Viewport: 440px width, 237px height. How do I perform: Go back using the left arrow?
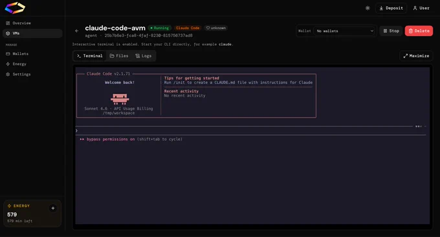[x=77, y=31]
